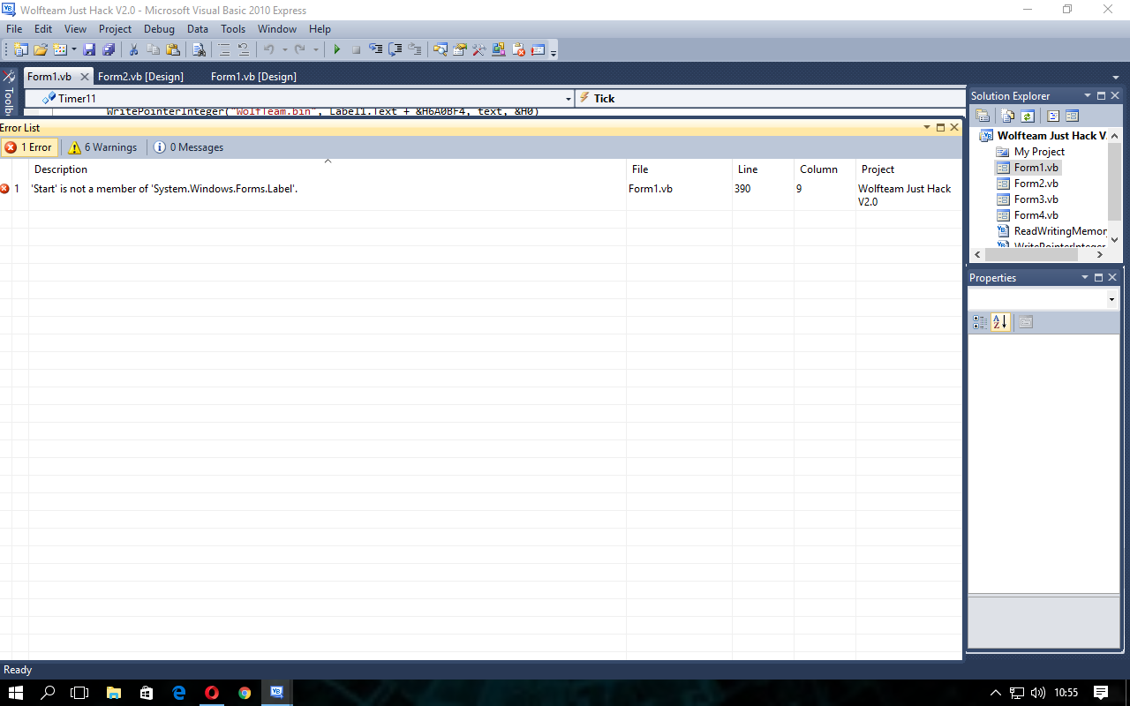Start debugging with the green play icon
1130x706 pixels.
point(336,49)
